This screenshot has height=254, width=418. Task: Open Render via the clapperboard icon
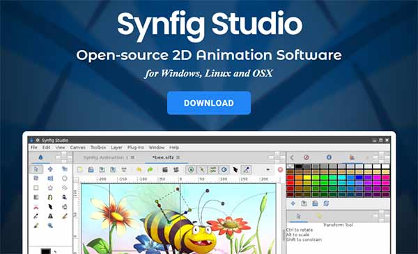[x=165, y=170]
